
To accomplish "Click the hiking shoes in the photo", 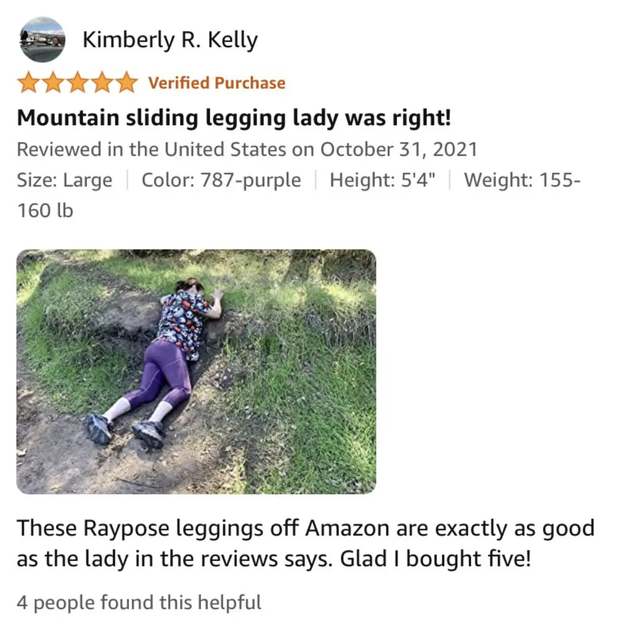I will (x=125, y=431).
